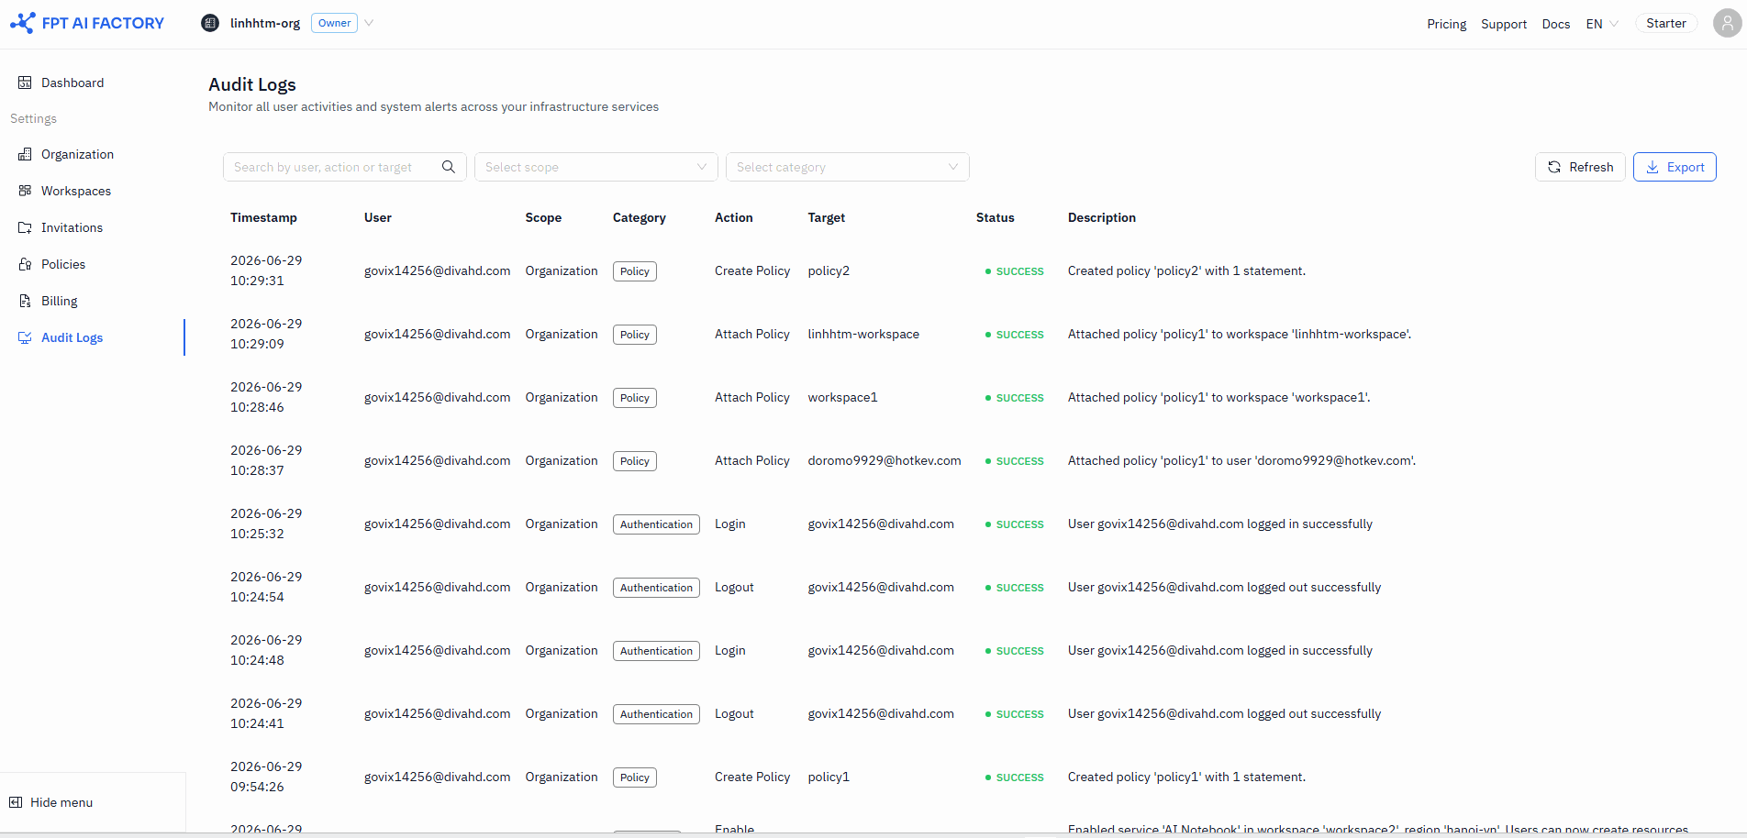Click doromo9929@hotkev.com target cell

point(885,460)
